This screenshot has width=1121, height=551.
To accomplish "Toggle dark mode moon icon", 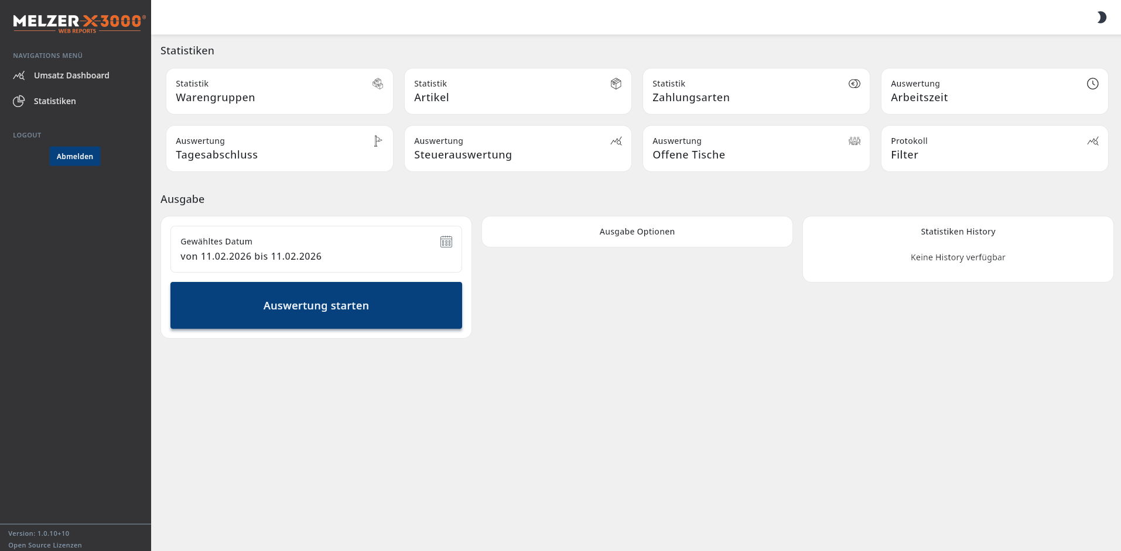I will point(1102,18).
